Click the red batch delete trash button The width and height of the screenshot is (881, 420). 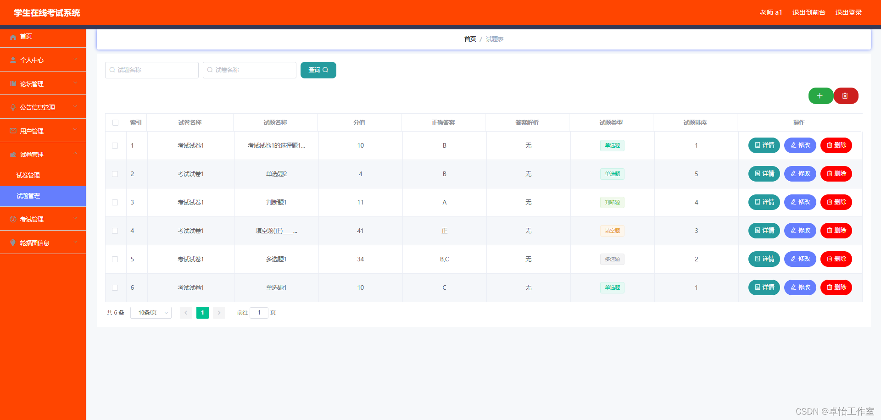845,96
